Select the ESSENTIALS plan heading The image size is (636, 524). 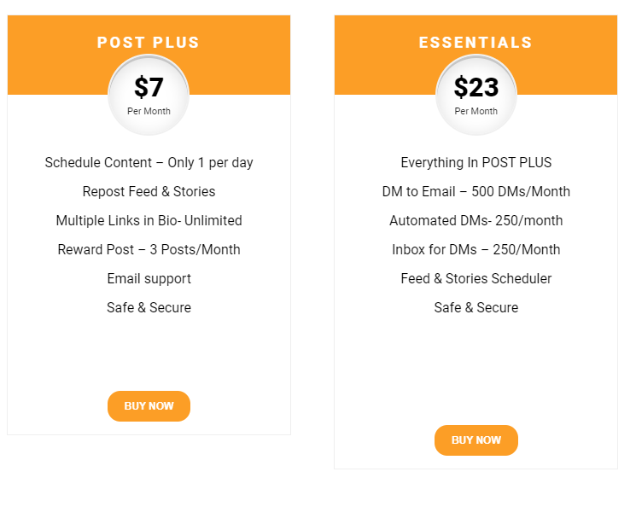476,43
